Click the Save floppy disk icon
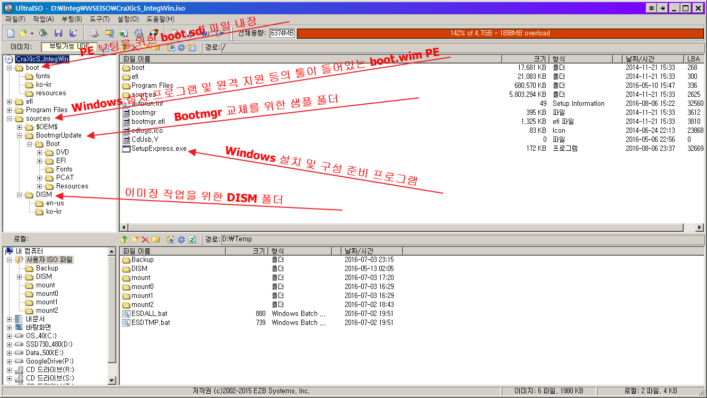707x398 pixels. pyautogui.click(x=58, y=33)
